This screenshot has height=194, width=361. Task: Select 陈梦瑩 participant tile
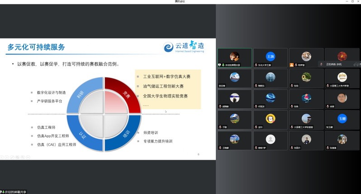tap(306, 57)
